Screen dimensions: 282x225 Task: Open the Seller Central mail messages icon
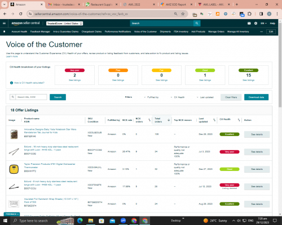[x=249, y=23]
